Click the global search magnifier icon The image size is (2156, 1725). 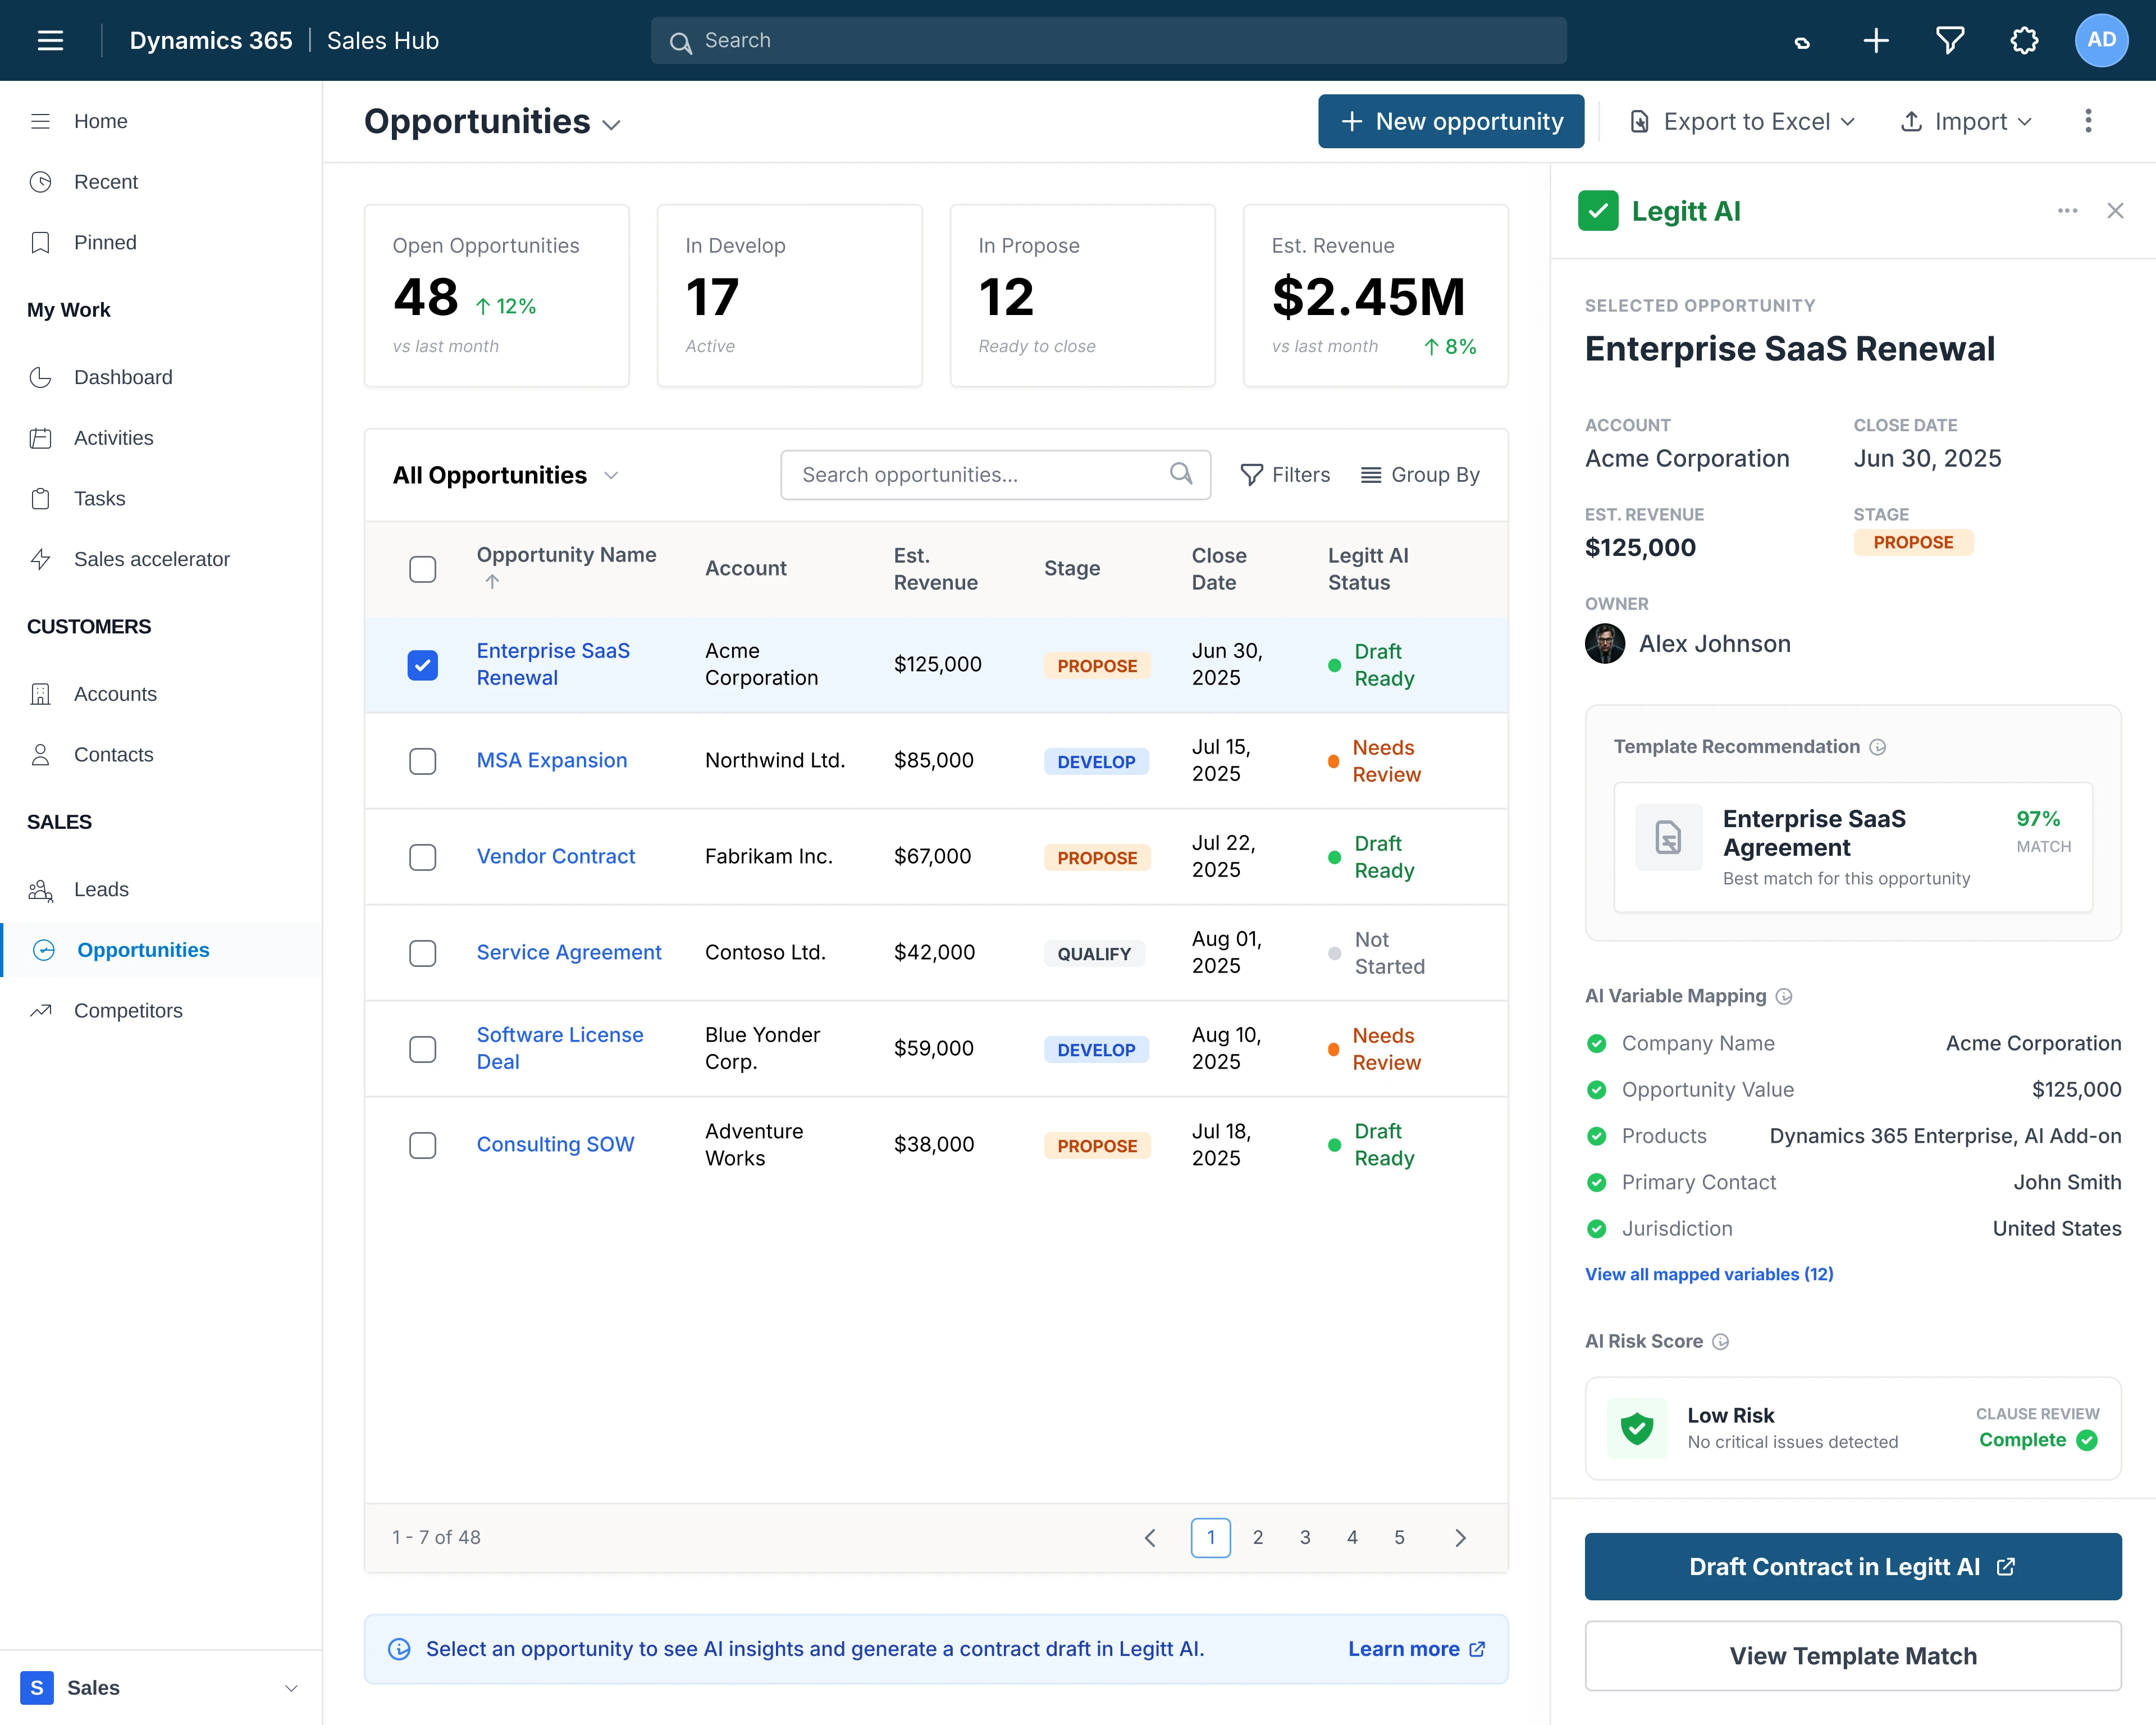[680, 42]
